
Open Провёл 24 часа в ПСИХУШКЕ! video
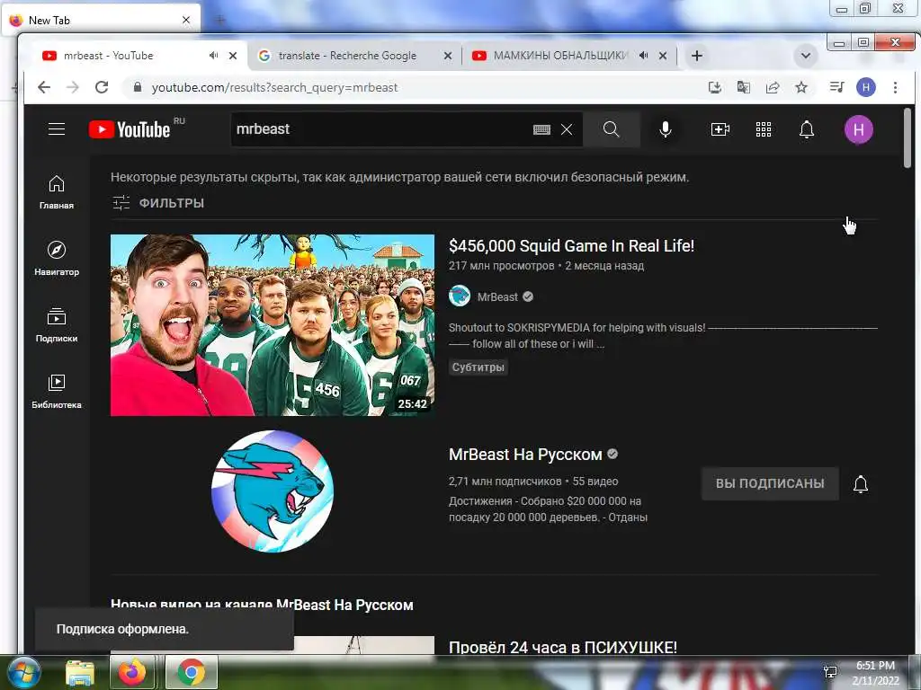pyautogui.click(x=563, y=647)
